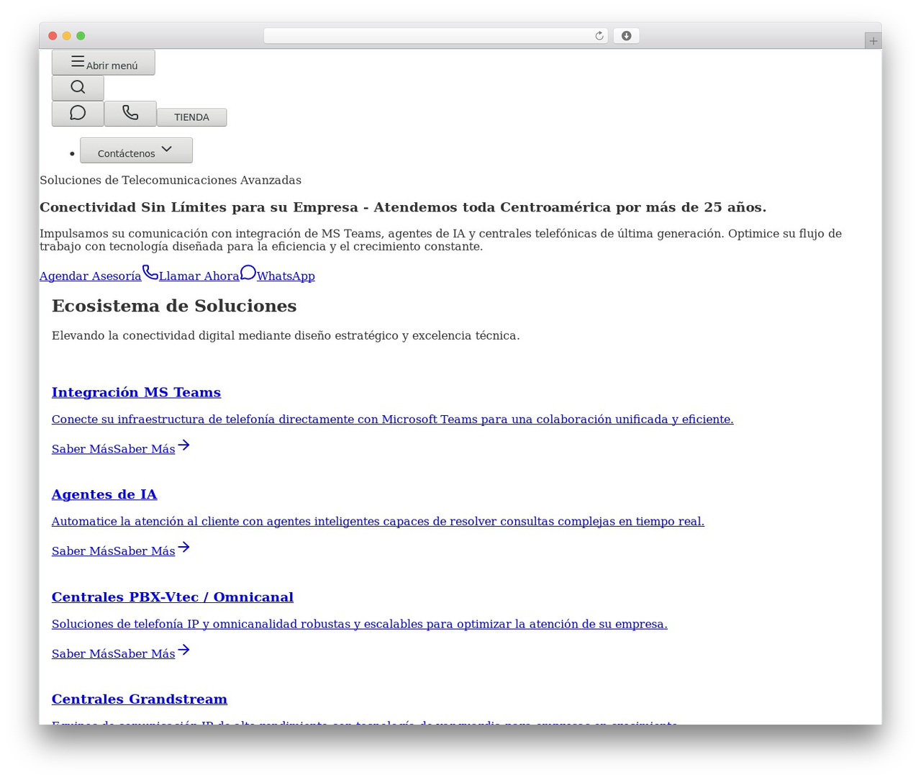This screenshot has height=780, width=921.
Task: Follow the Agendar Asesoría link
Action: tap(91, 276)
